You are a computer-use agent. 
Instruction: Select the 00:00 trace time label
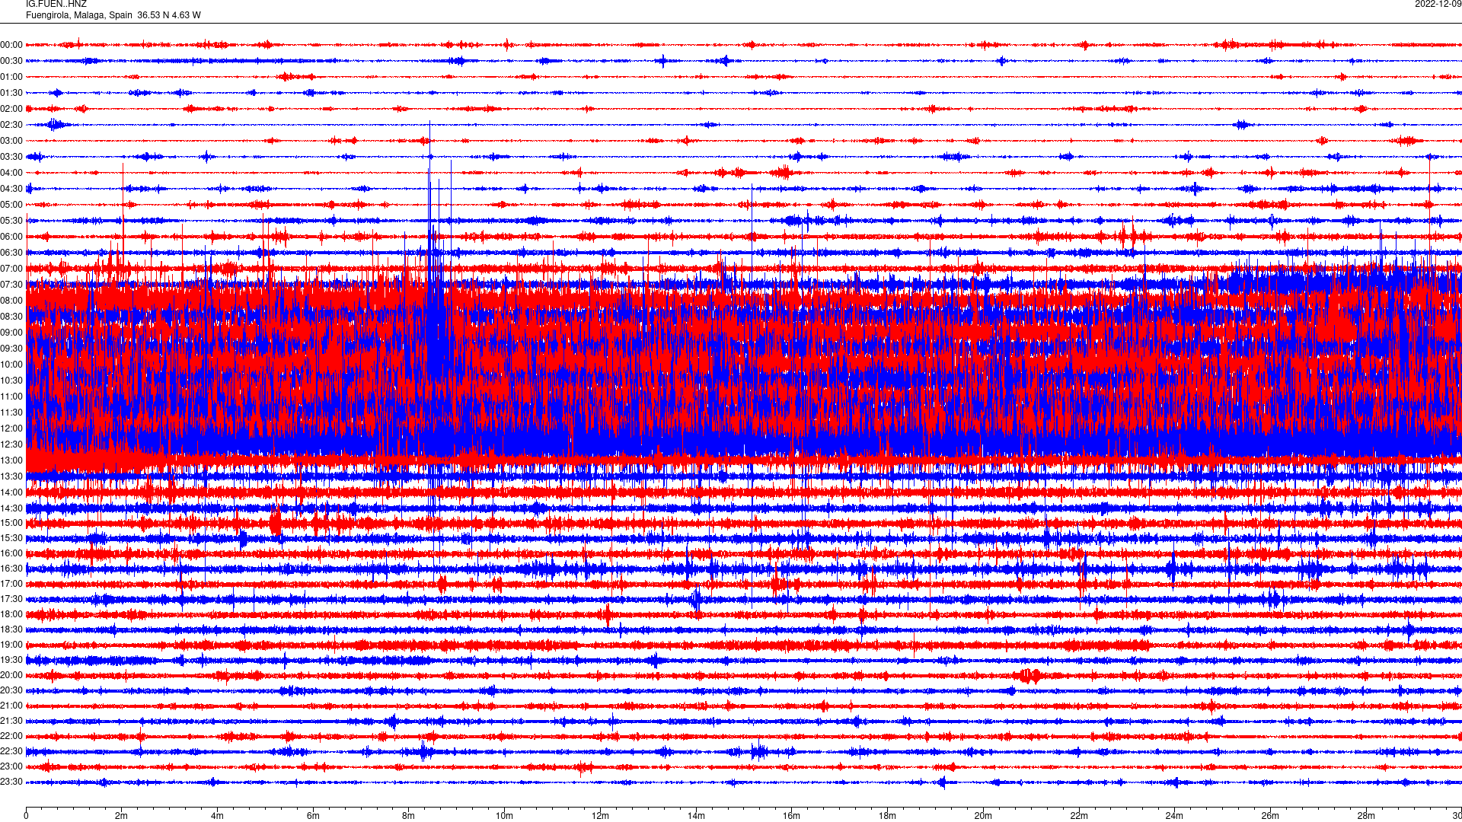(x=11, y=45)
